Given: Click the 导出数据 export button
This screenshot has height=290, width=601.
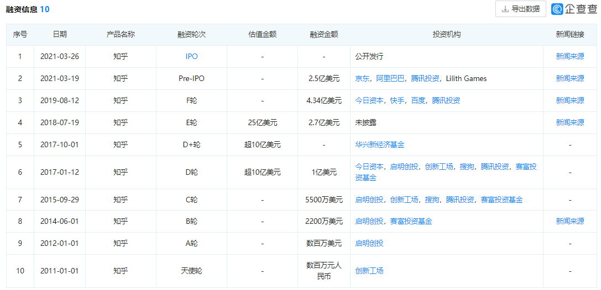Looking at the screenshot, I should [520, 9].
